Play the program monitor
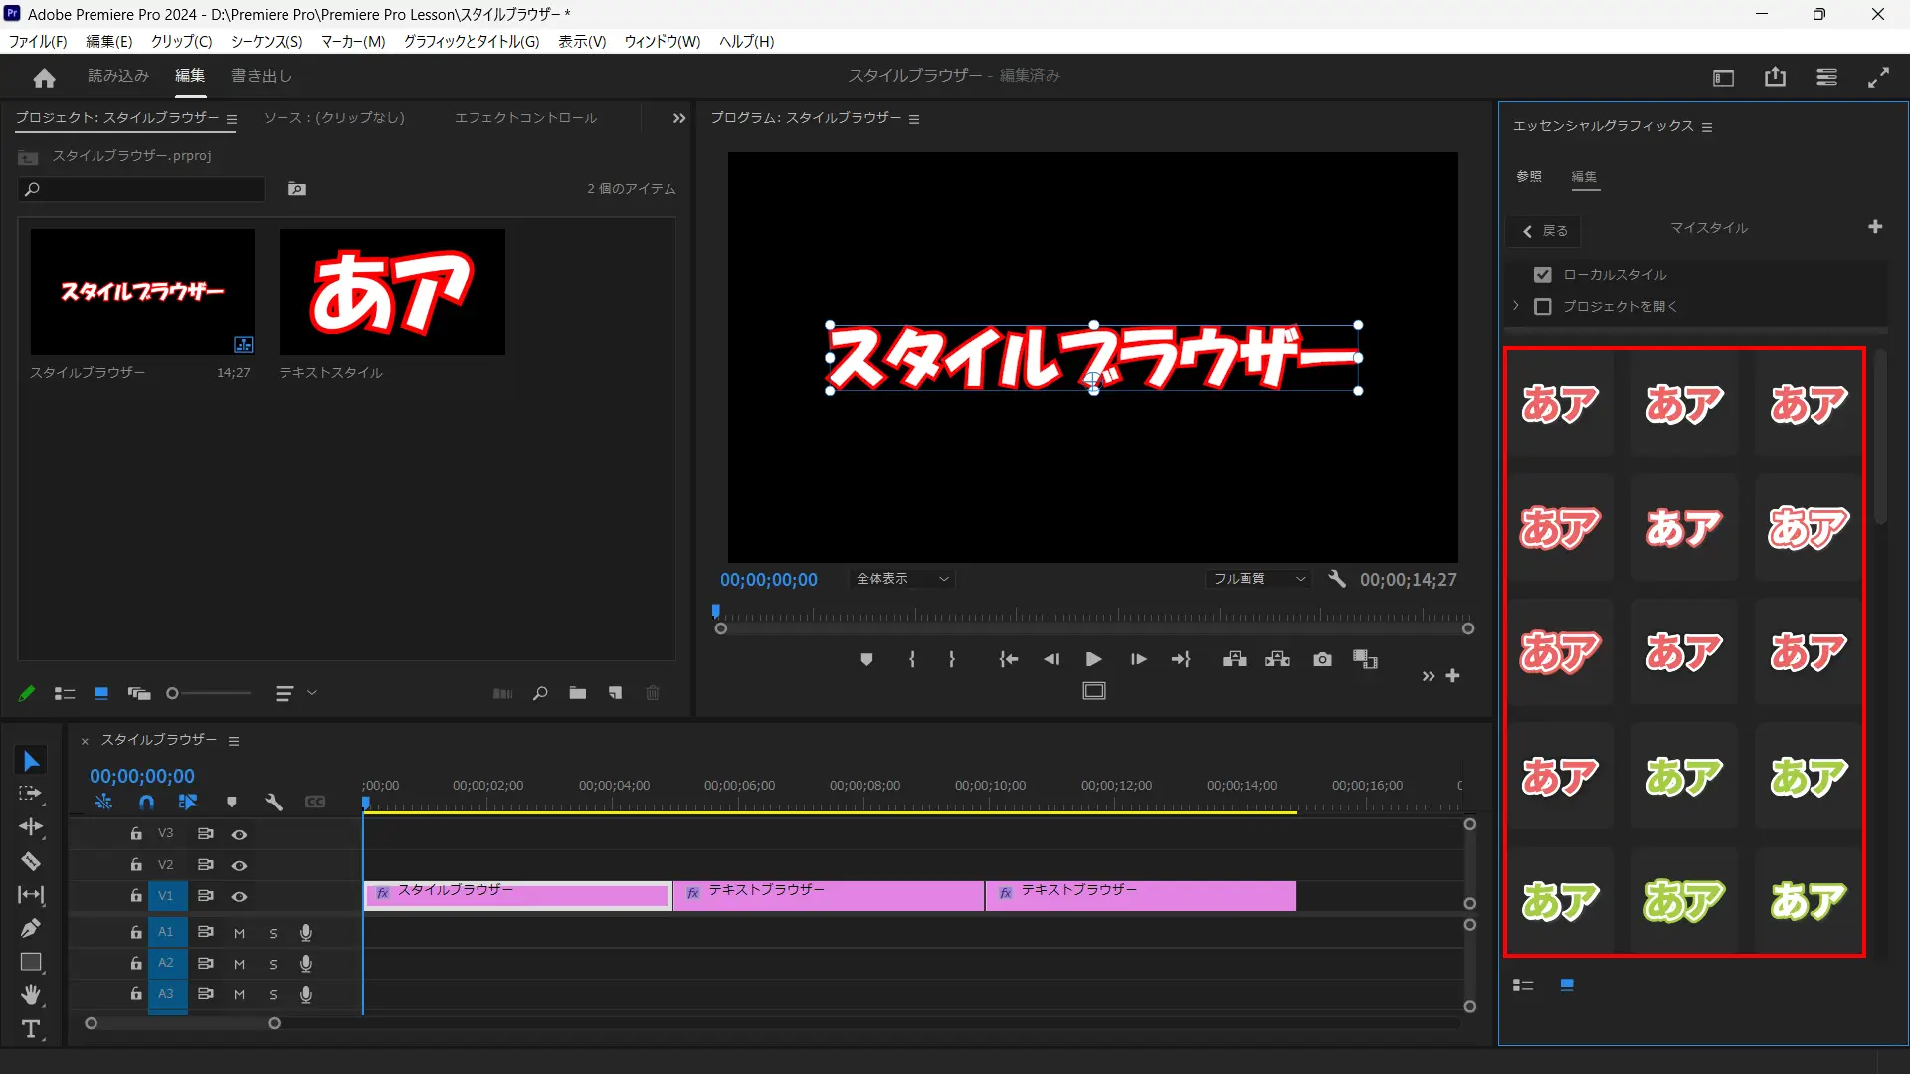Screen dimensions: 1910x1074 tap(1093, 659)
